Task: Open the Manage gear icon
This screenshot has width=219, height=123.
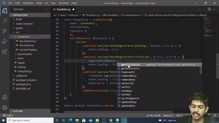Action: click(5, 108)
